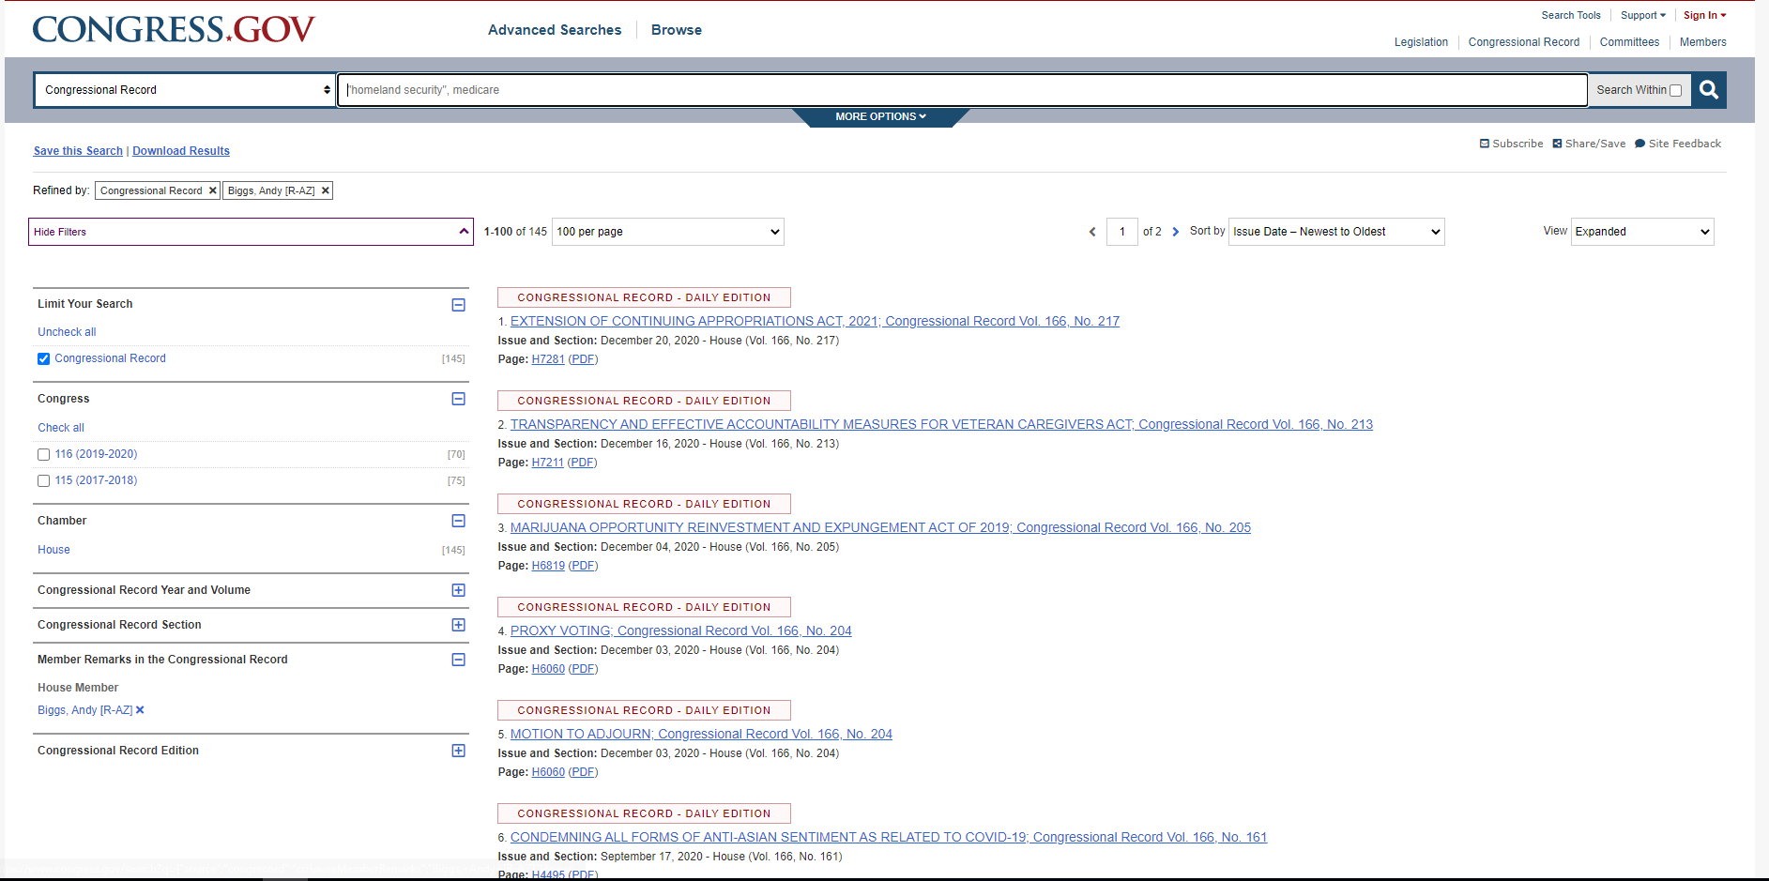This screenshot has width=1769, height=881.
Task: Expand Congressional Record Section filter
Action: point(458,625)
